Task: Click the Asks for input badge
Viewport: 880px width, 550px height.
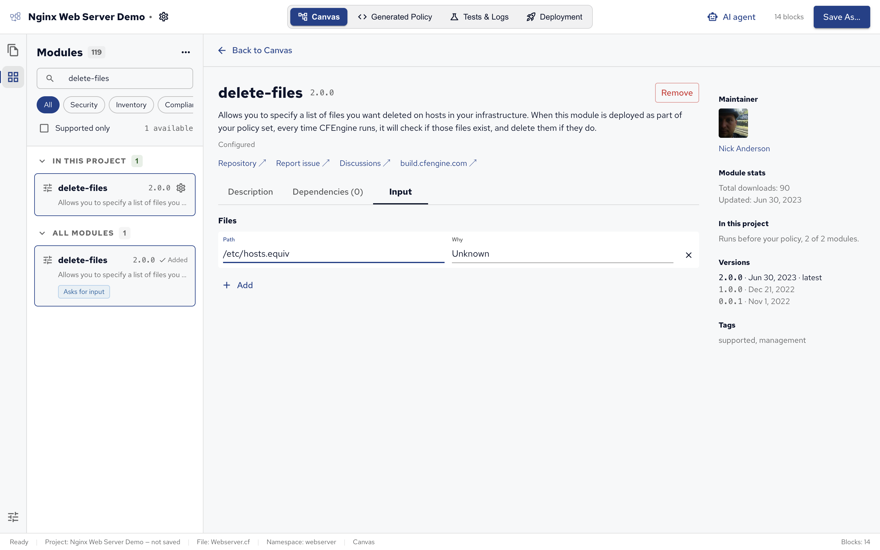Action: pos(84,291)
